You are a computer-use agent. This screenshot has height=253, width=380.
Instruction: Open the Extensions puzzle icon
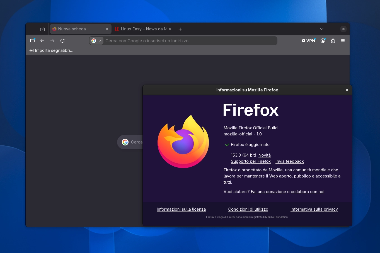point(333,41)
